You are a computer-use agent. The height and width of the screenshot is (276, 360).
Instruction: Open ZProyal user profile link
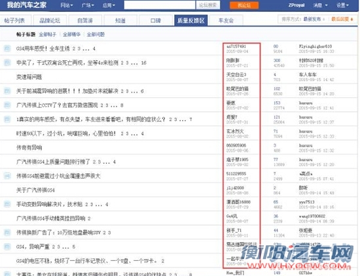[x=297, y=5]
